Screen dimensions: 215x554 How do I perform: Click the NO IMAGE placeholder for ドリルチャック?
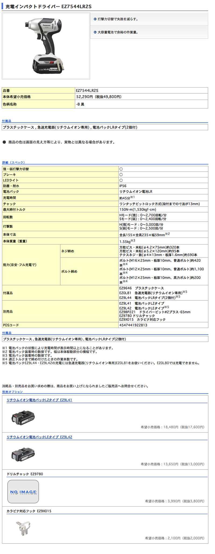(x=23, y=492)
